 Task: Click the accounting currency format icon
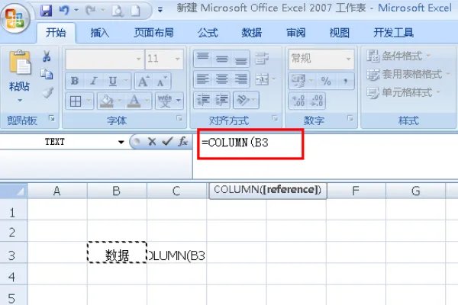298,81
